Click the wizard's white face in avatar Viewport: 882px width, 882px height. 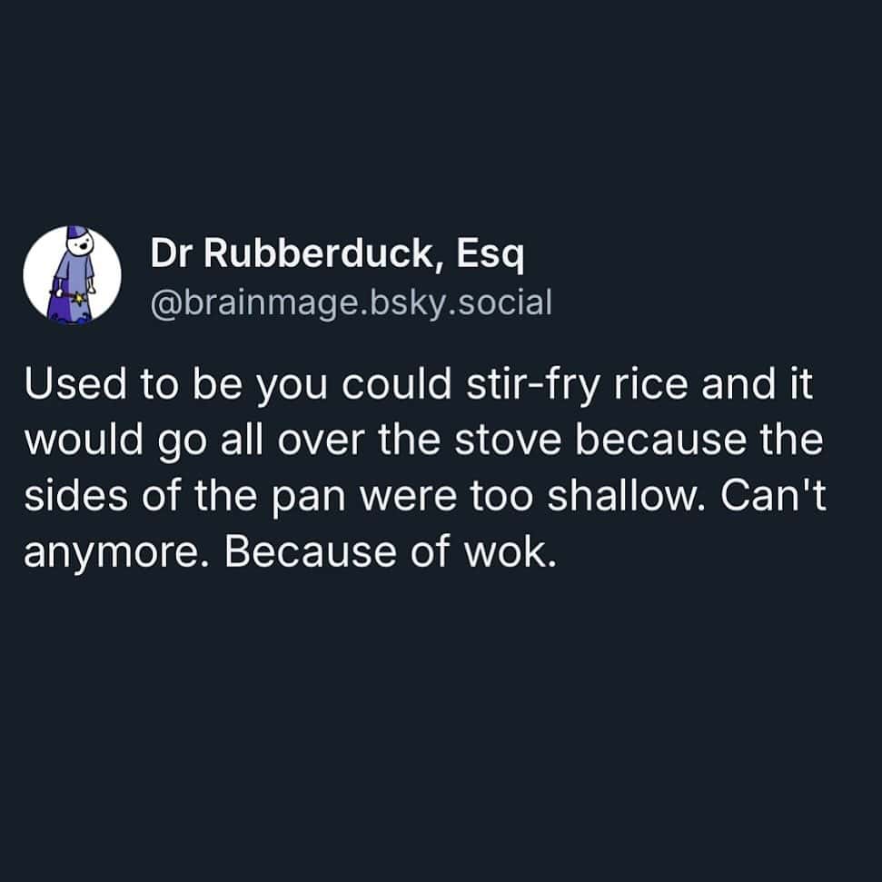pos(80,244)
